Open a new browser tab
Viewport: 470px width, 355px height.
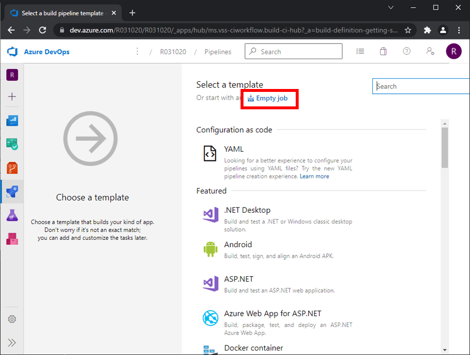[x=132, y=13]
